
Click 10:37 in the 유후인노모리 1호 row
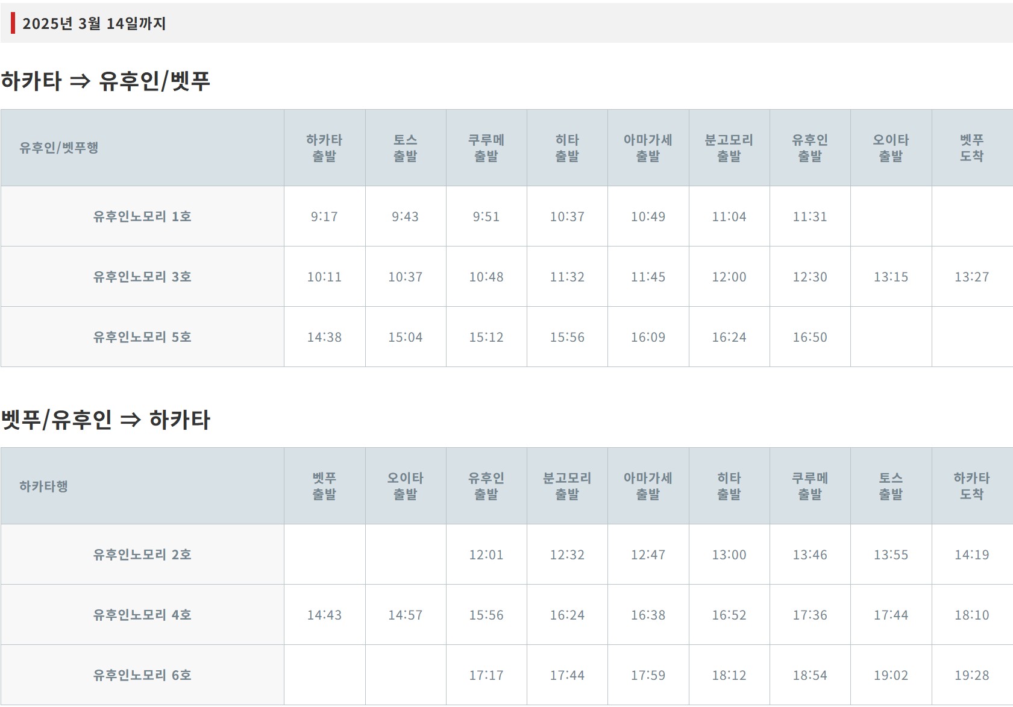[x=567, y=216]
